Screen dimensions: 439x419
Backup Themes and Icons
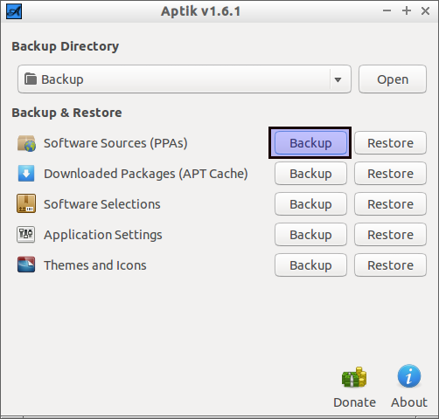tap(310, 265)
